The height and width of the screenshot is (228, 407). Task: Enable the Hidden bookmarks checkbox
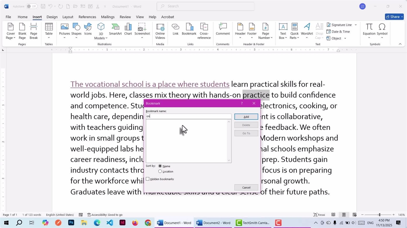coord(148,179)
